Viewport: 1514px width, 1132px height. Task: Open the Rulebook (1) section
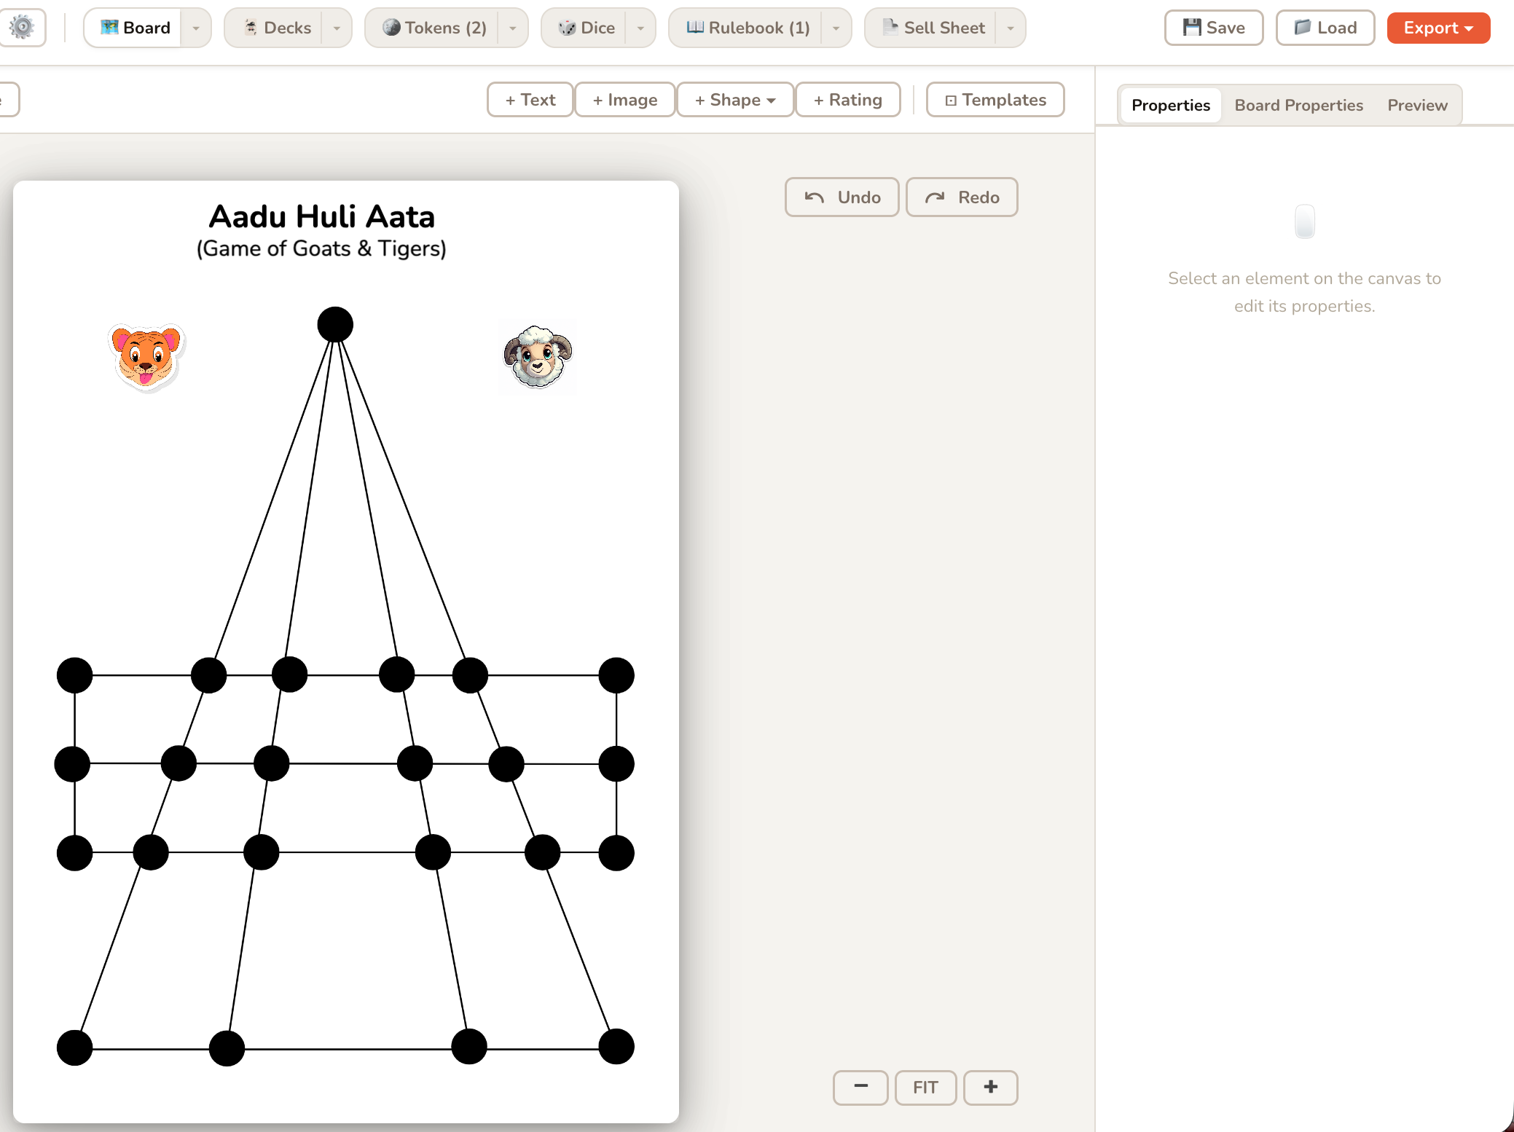(748, 28)
